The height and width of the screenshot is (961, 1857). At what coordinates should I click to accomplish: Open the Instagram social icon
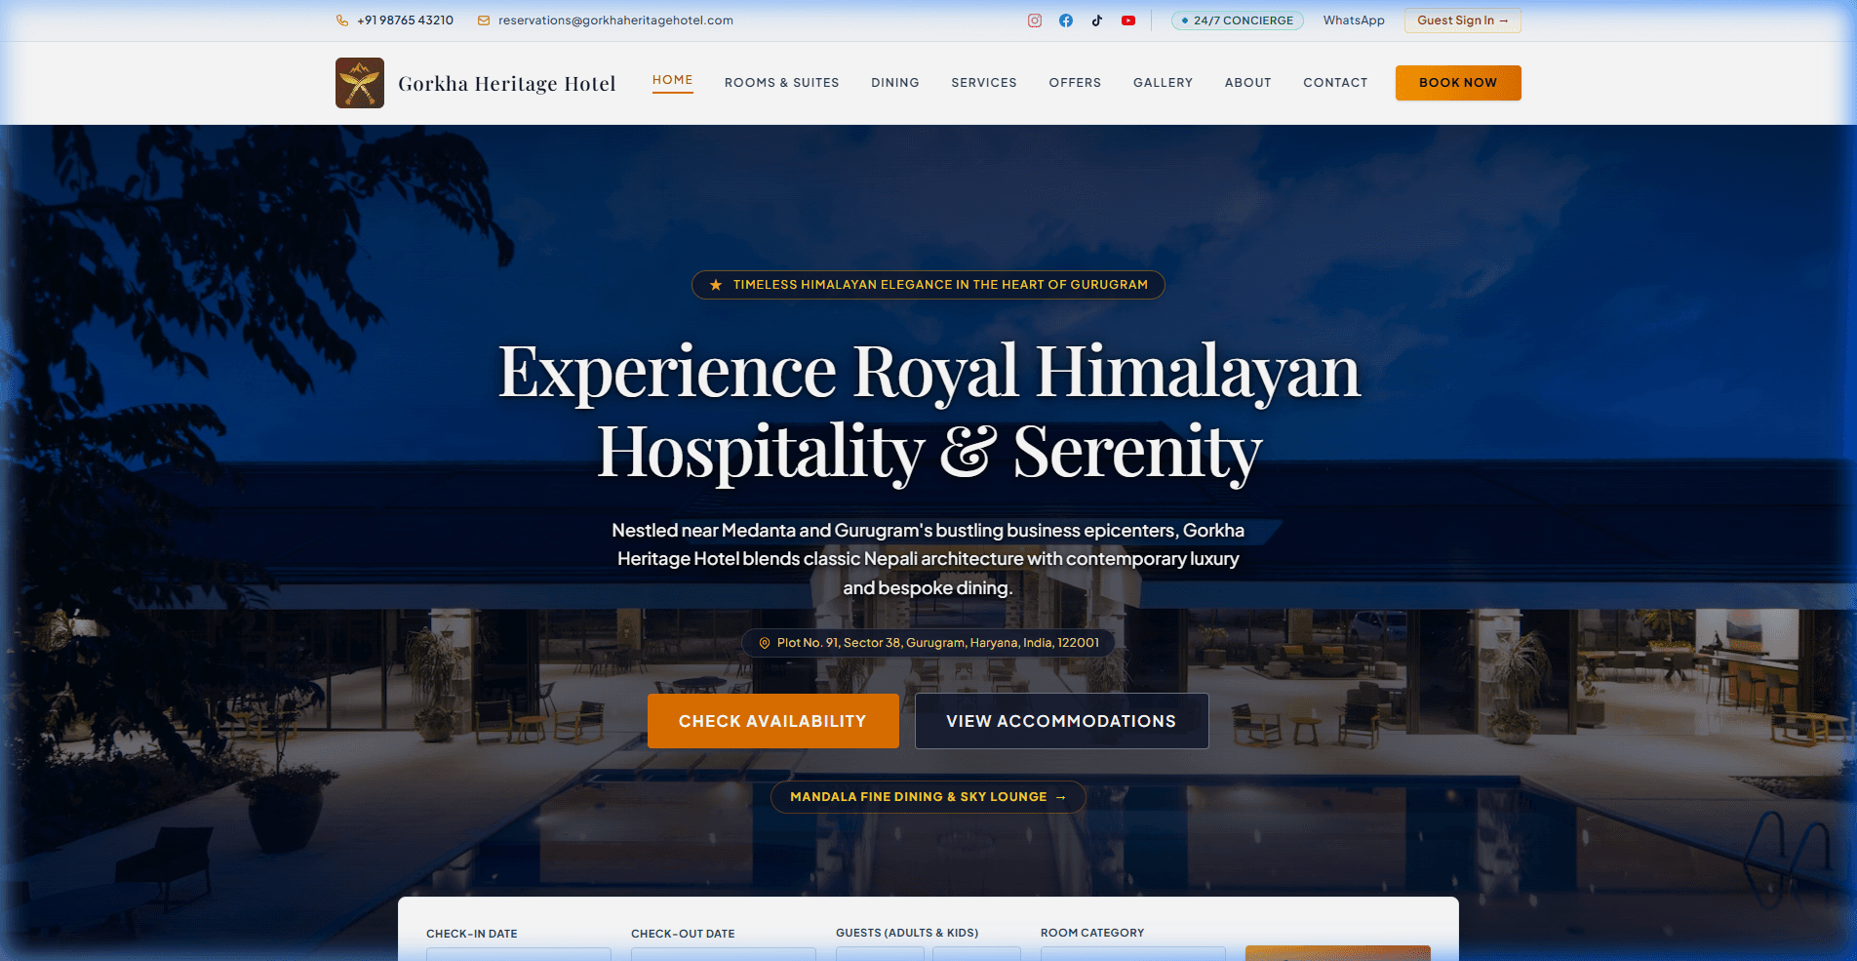pyautogui.click(x=1035, y=20)
